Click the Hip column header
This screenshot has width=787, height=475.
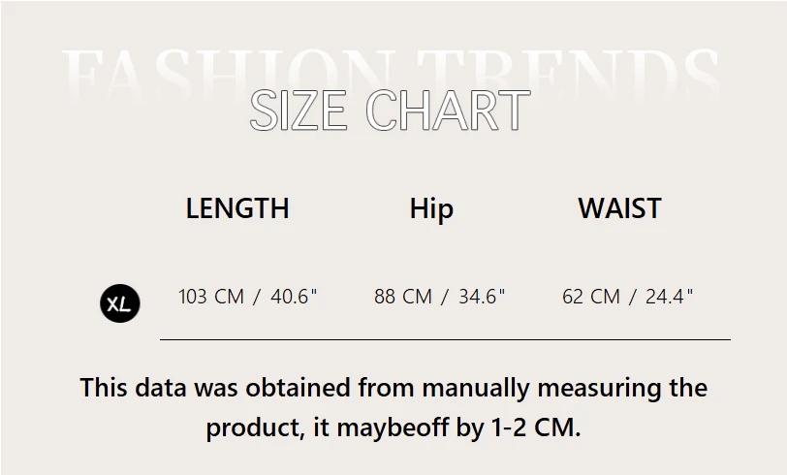[x=431, y=209]
